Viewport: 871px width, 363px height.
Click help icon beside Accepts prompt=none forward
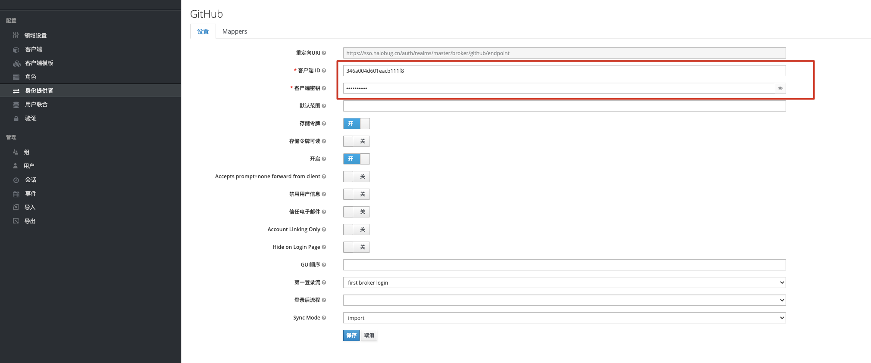pos(324,177)
